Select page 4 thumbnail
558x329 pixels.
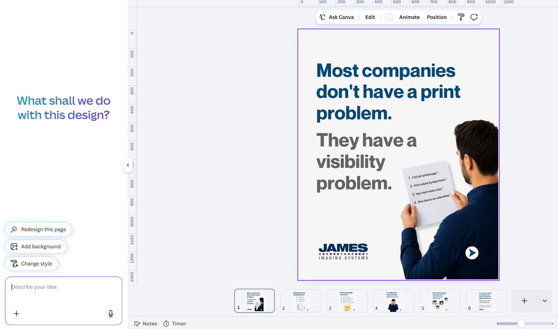point(394,301)
